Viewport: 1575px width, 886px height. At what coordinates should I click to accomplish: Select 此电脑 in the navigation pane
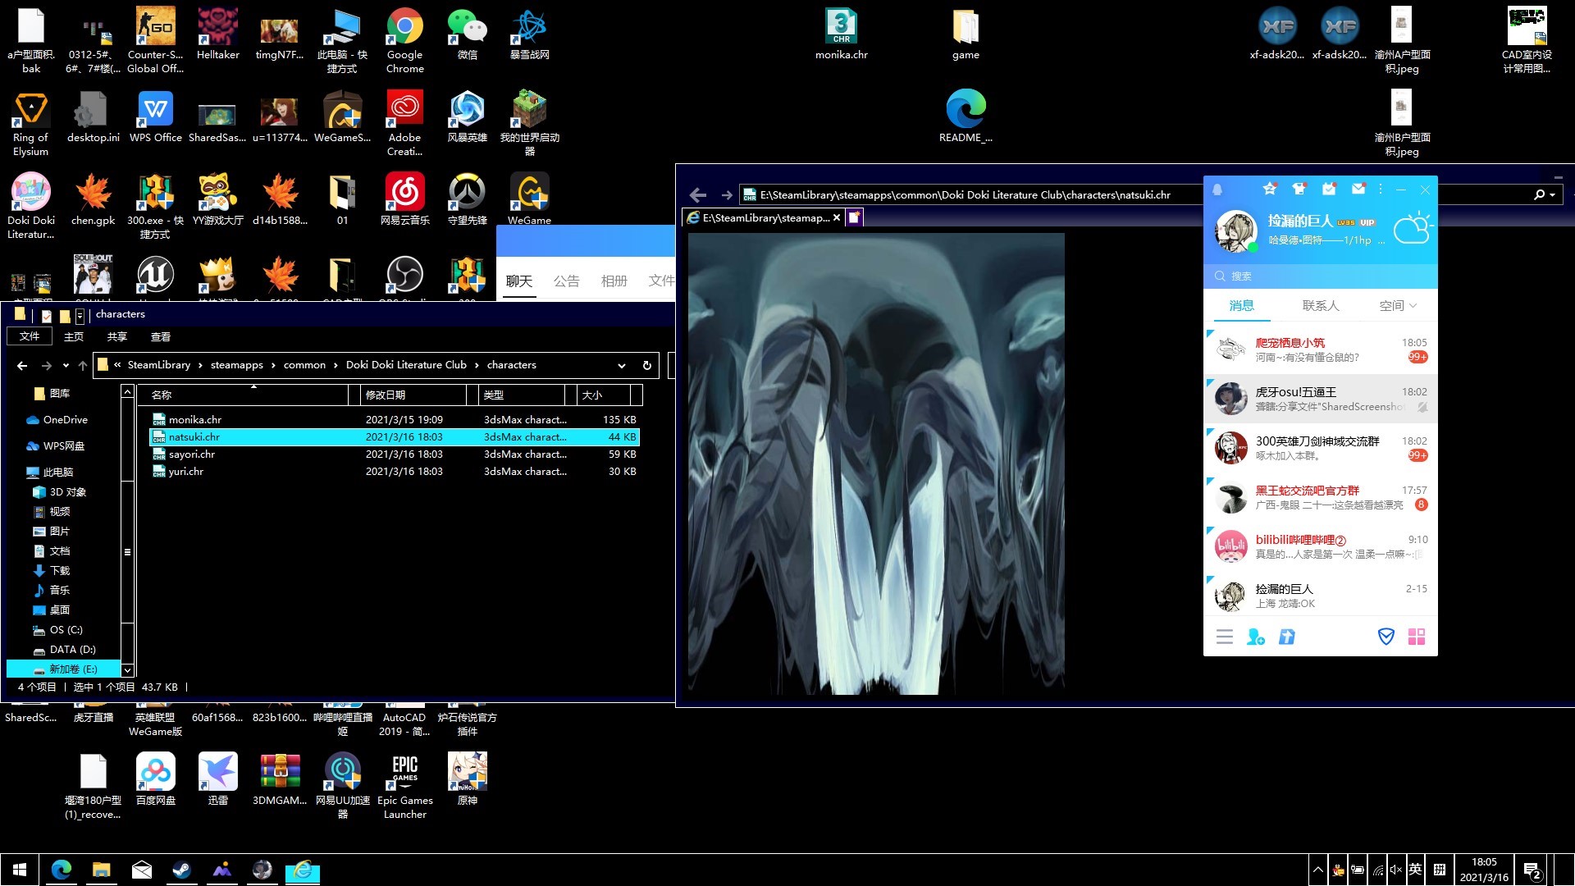pyautogui.click(x=49, y=473)
